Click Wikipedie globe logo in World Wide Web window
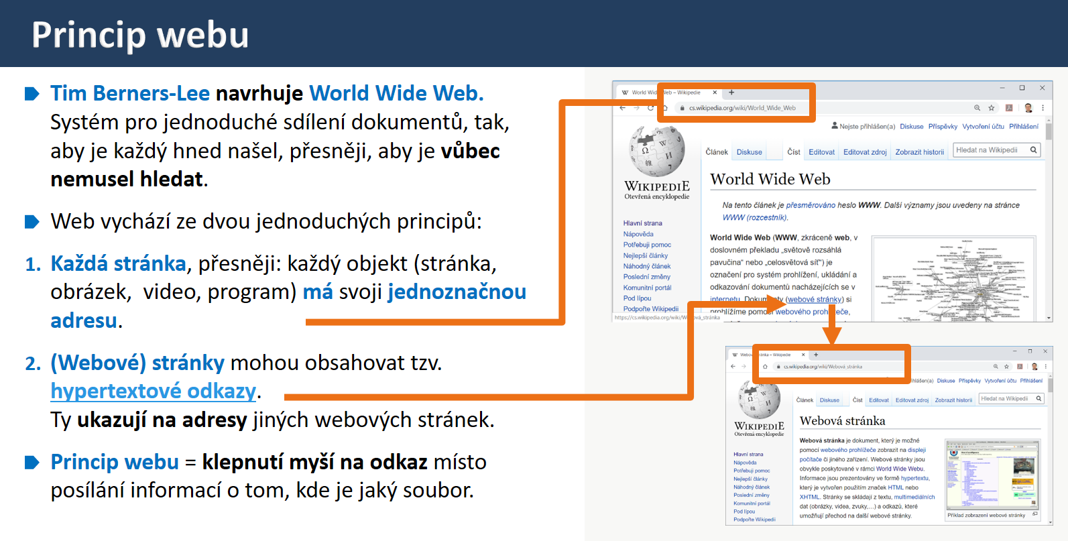Screen dimensions: 1068x541 (657, 151)
